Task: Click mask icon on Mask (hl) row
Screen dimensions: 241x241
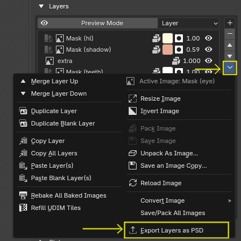Action: click(179, 38)
